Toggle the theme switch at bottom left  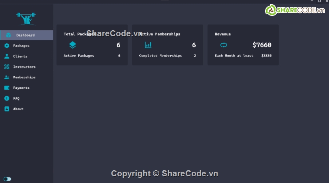tap(7, 179)
